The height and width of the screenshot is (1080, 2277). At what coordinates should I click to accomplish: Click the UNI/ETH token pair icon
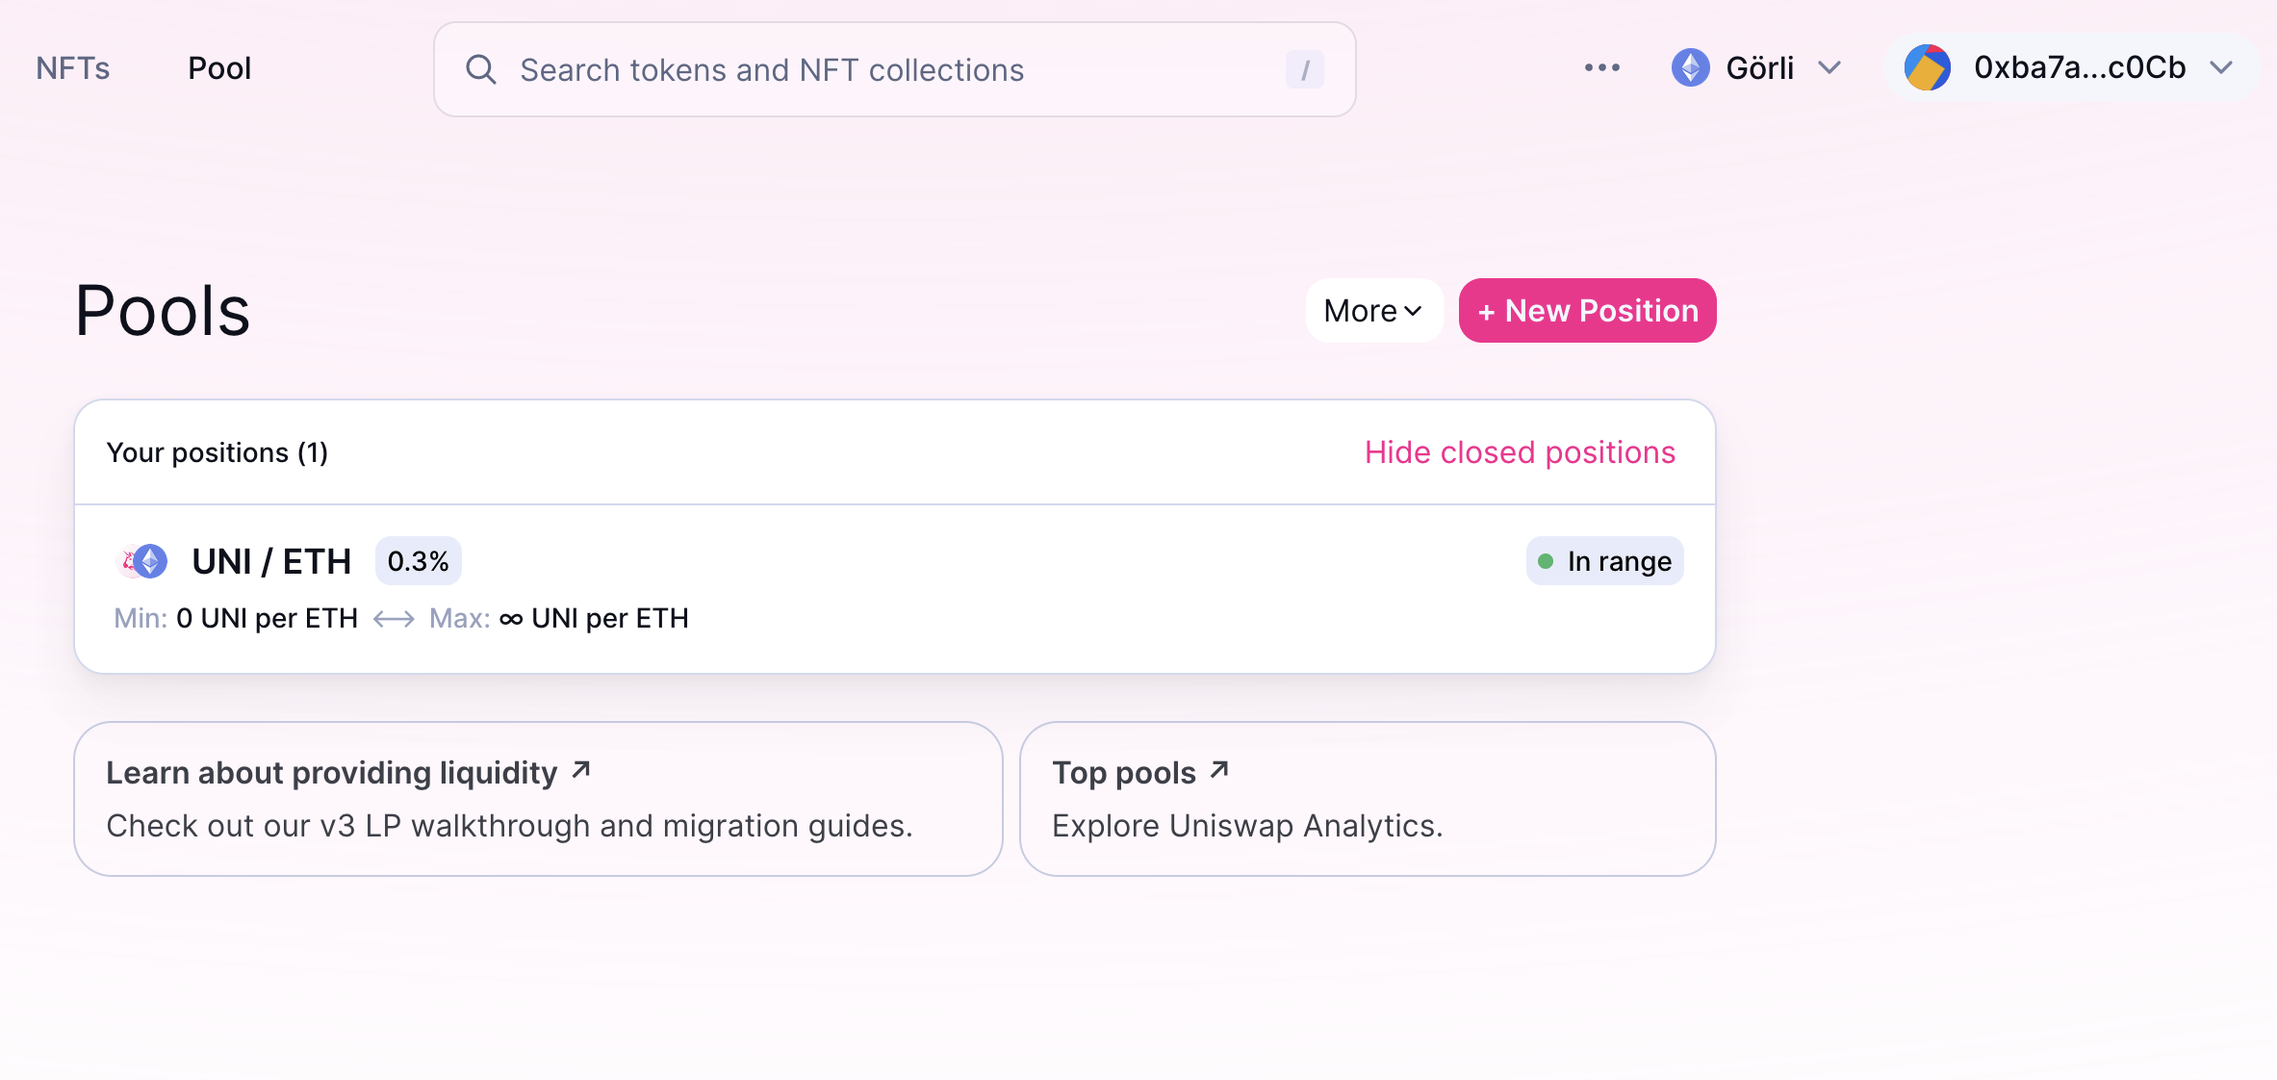tap(142, 561)
